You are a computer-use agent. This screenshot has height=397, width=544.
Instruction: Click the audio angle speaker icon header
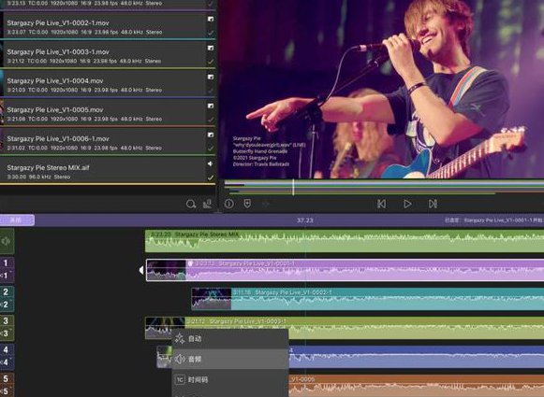[x=7, y=241]
